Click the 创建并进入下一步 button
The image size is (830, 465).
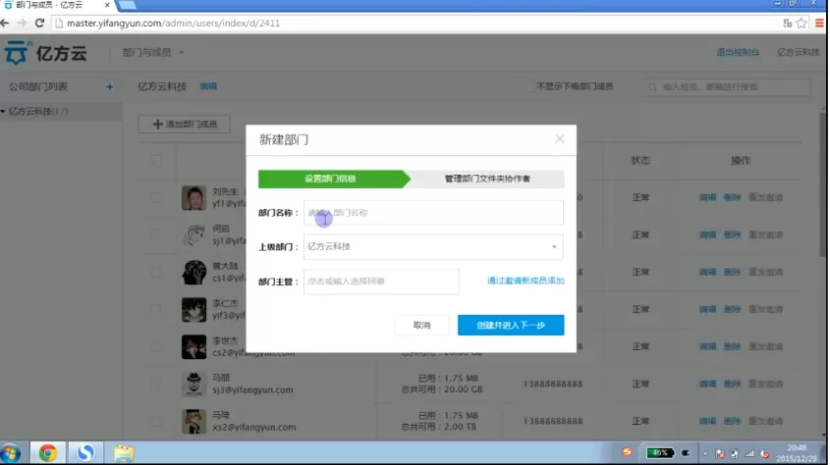click(x=511, y=325)
